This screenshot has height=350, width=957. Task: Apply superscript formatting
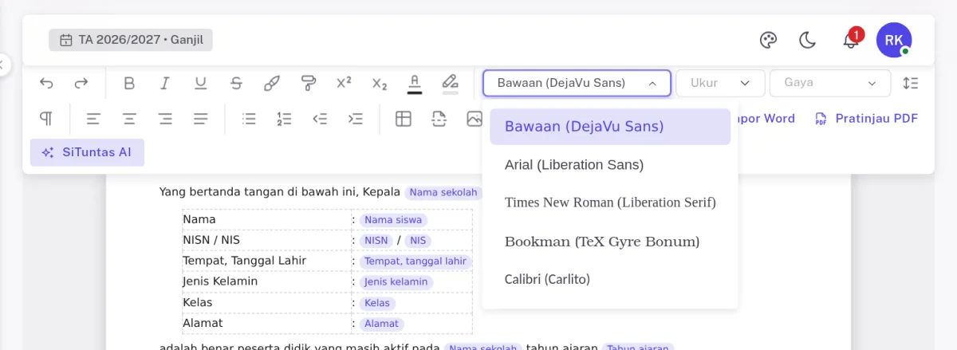coord(344,83)
